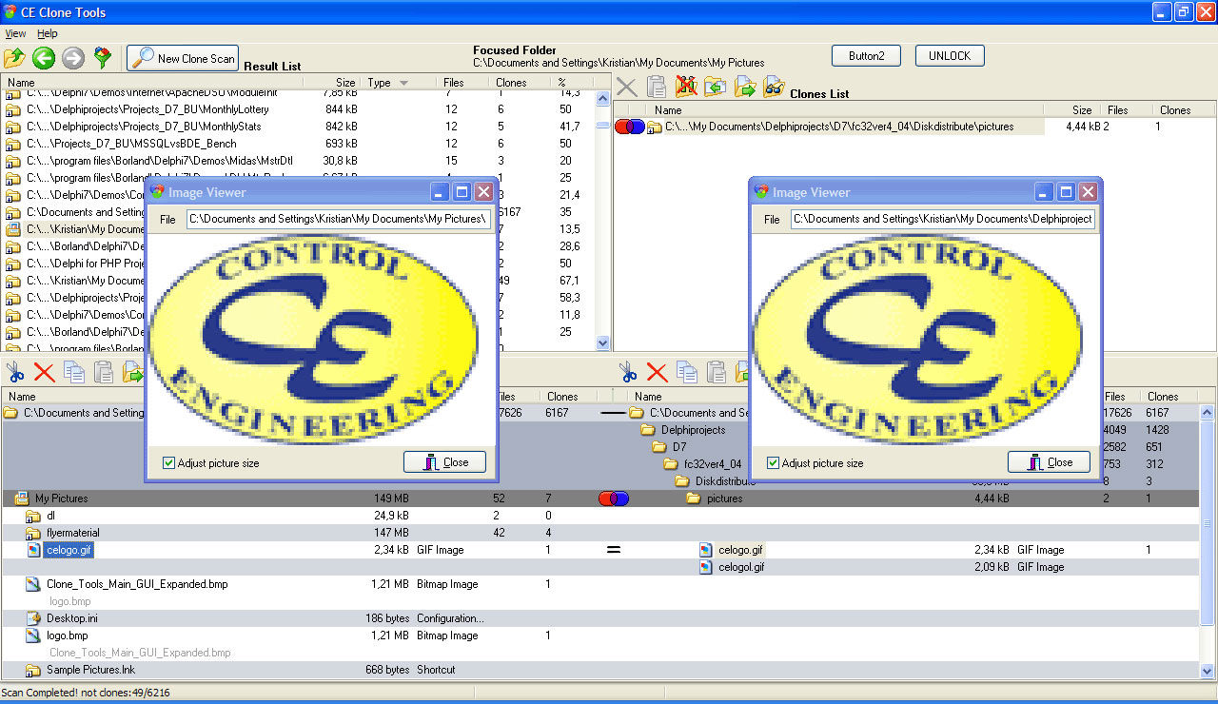Click the folder with green left arrow icon
1218x704 pixels.
715,87
